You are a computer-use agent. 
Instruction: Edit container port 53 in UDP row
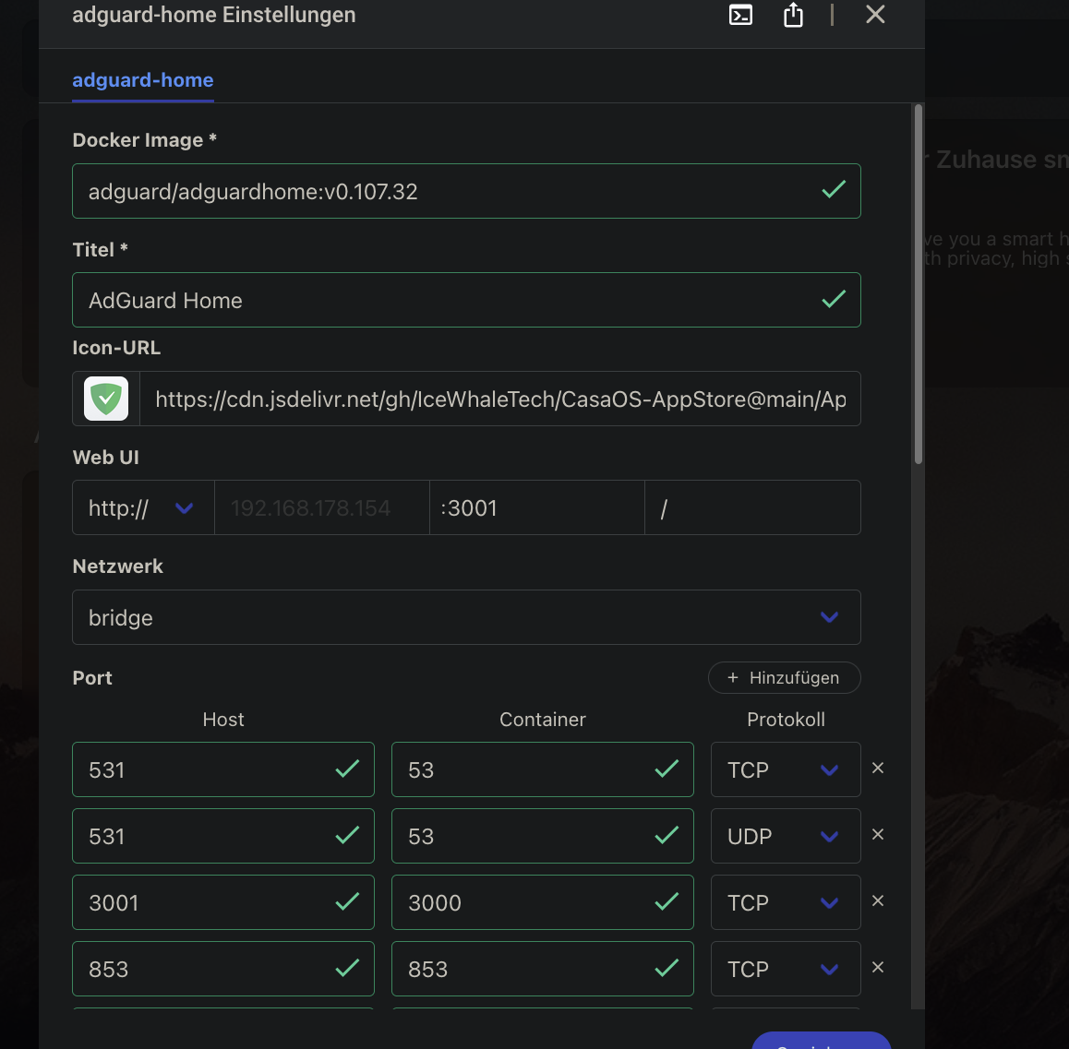pos(543,836)
